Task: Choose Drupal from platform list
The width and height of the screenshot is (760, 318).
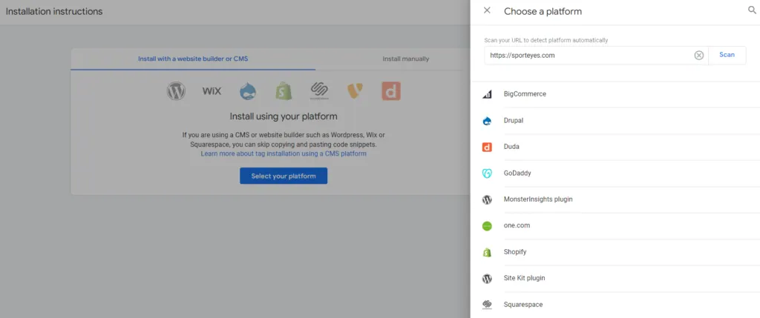Action: point(514,121)
